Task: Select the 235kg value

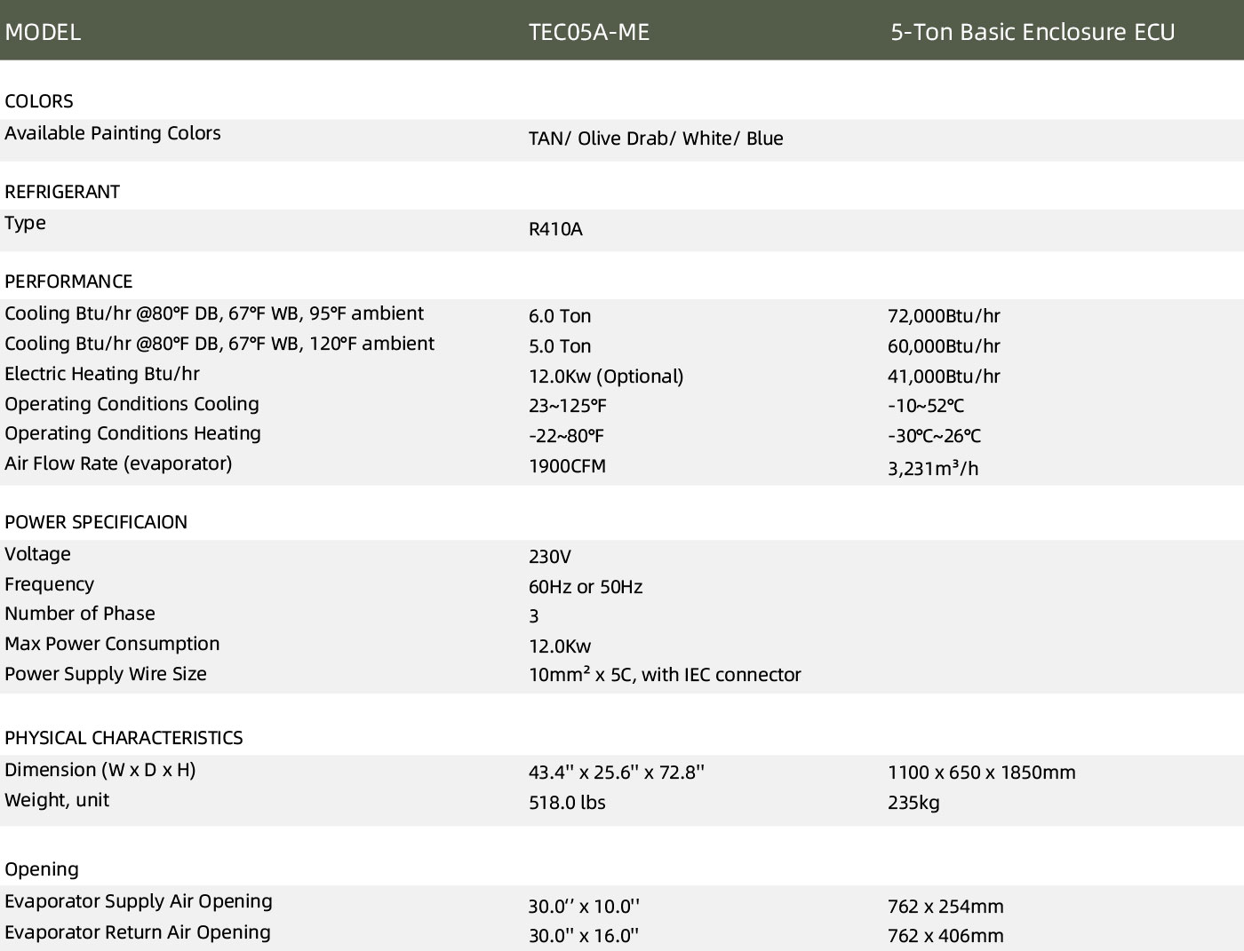Action: 913,803
